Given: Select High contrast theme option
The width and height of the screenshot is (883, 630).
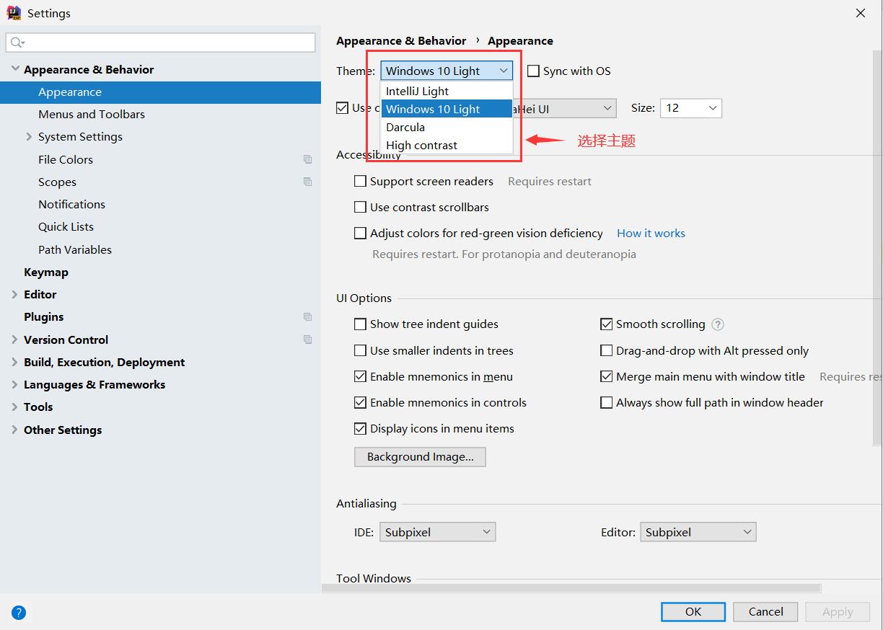Looking at the screenshot, I should [x=447, y=145].
